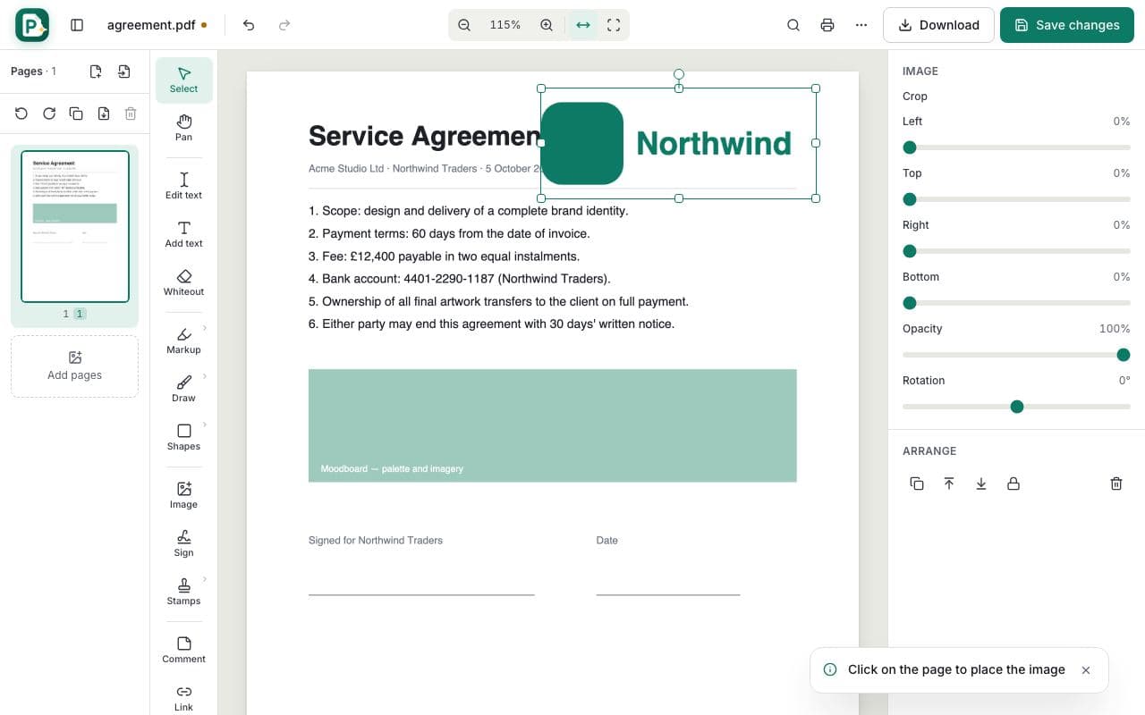
Task: Open the 115% zoom level selector
Action: (x=505, y=25)
